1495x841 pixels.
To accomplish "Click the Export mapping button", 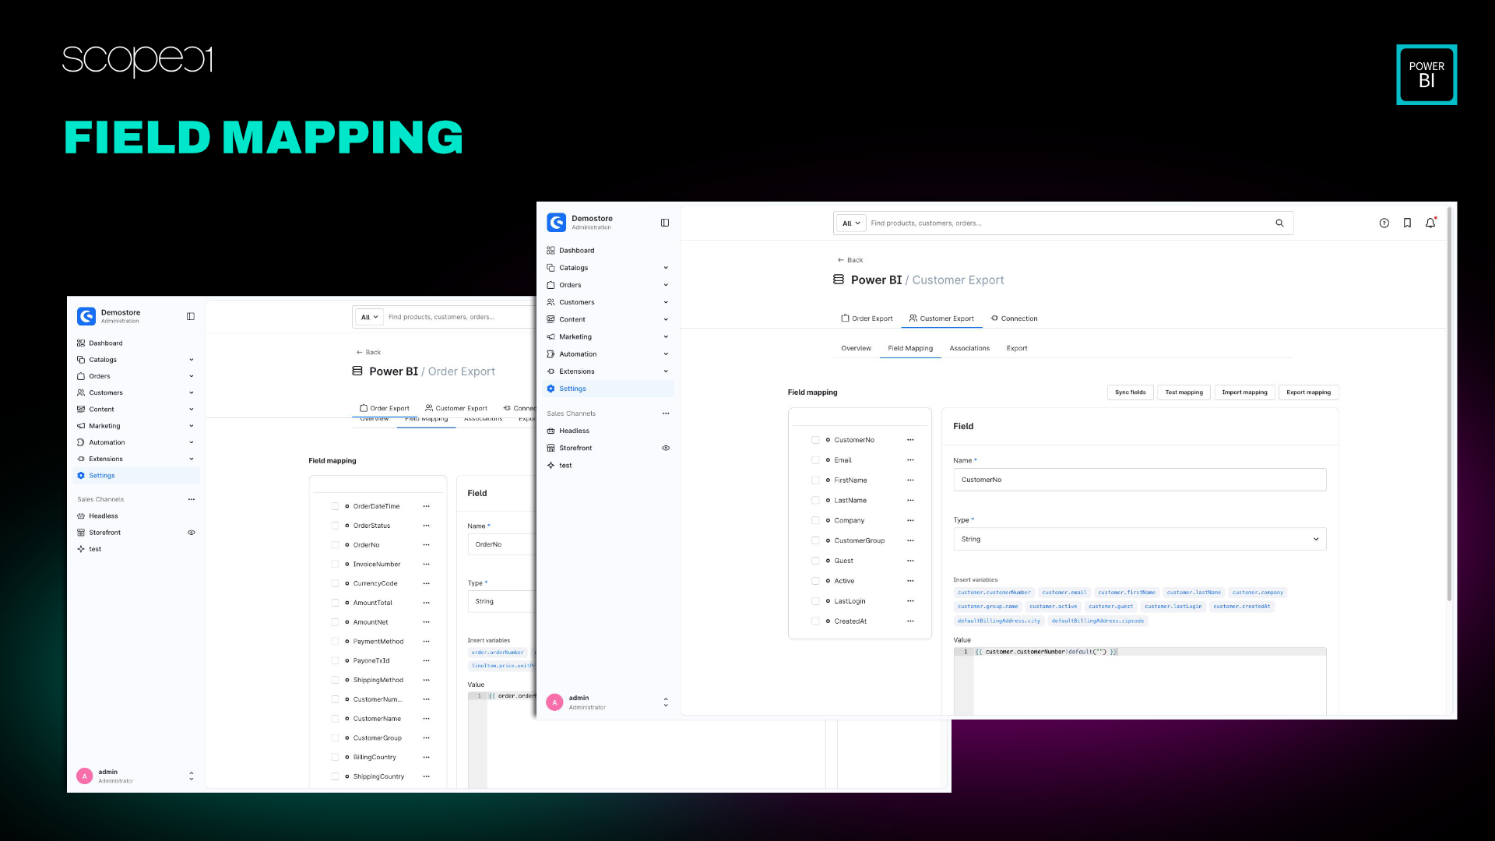I will pyautogui.click(x=1308, y=392).
